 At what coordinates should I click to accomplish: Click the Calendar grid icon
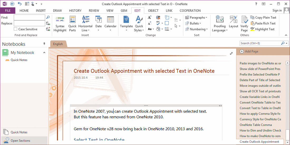[110, 19]
